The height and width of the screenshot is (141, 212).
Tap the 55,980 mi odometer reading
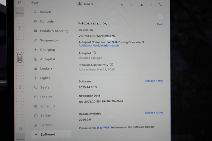click(86, 30)
